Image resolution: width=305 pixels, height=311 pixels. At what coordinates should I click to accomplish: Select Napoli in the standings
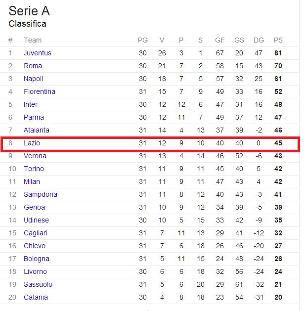click(x=34, y=79)
